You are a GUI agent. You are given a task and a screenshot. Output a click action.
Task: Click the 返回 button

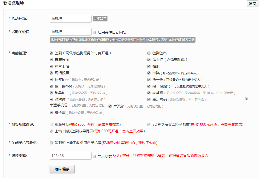tap(252, 4)
